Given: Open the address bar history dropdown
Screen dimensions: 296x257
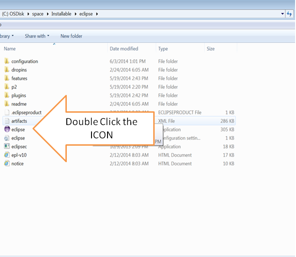Looking at the screenshot, I should click(282, 14).
